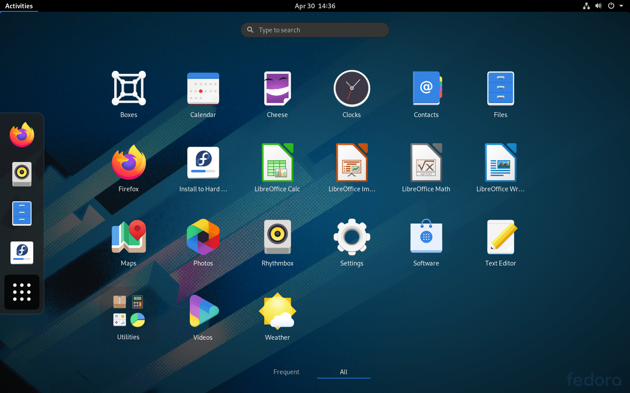Viewport: 630px width, 393px height.
Task: Open the Settings application
Action: 352,237
